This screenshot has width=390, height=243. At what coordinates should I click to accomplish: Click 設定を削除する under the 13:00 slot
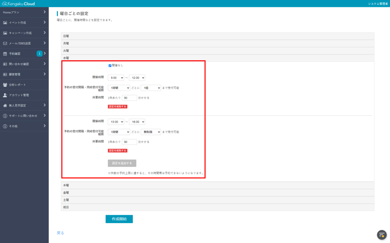point(117,151)
